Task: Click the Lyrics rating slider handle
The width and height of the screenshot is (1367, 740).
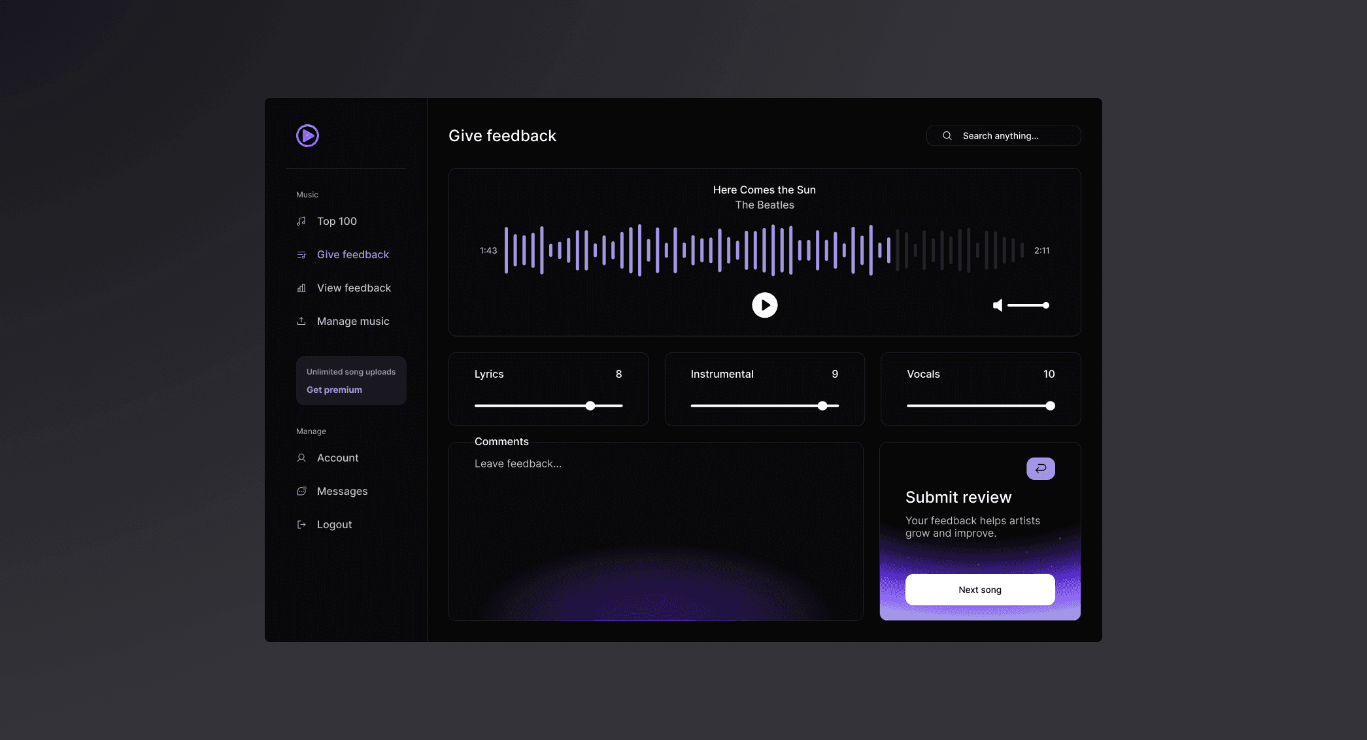Action: point(590,406)
